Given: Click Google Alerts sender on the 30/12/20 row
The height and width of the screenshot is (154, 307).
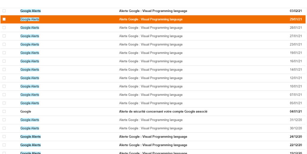Looking at the screenshot, I should 30,128.
